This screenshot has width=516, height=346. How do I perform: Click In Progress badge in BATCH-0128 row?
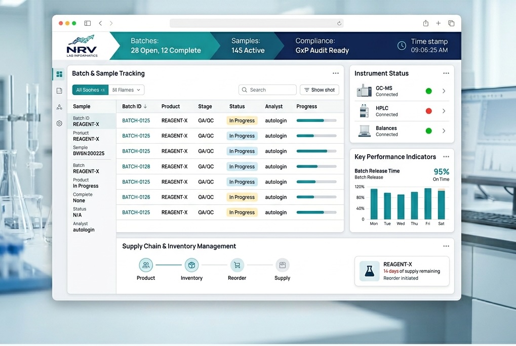click(242, 166)
